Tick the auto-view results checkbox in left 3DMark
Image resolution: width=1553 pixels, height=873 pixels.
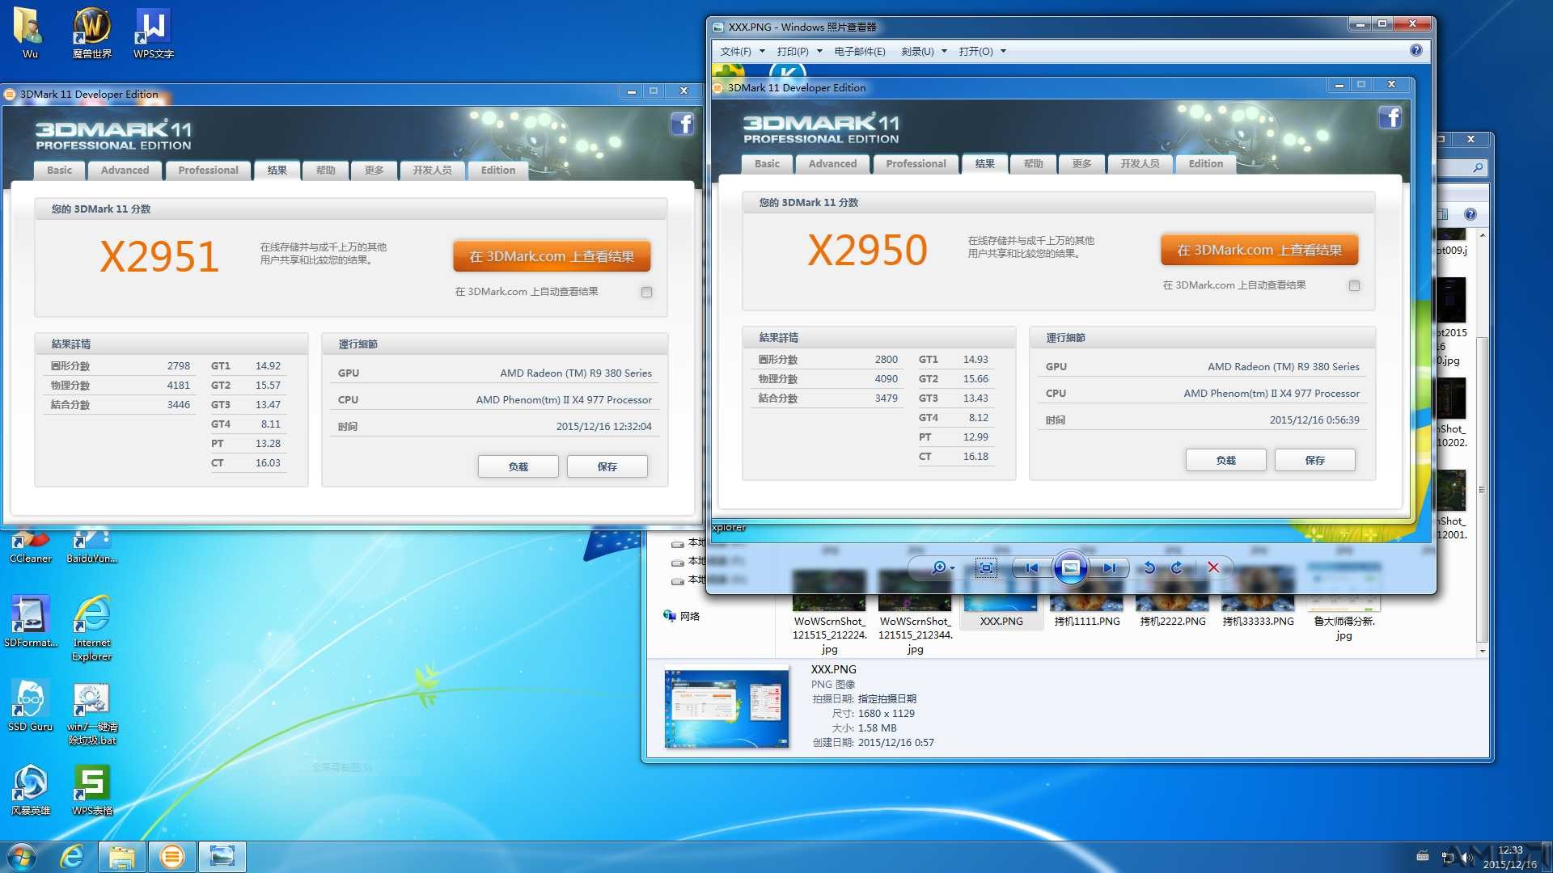point(646,293)
